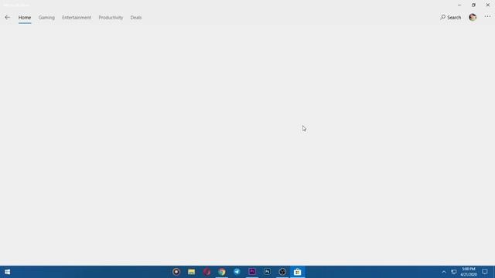
Task: Open Google Chrome from the taskbar
Action: [x=222, y=272]
